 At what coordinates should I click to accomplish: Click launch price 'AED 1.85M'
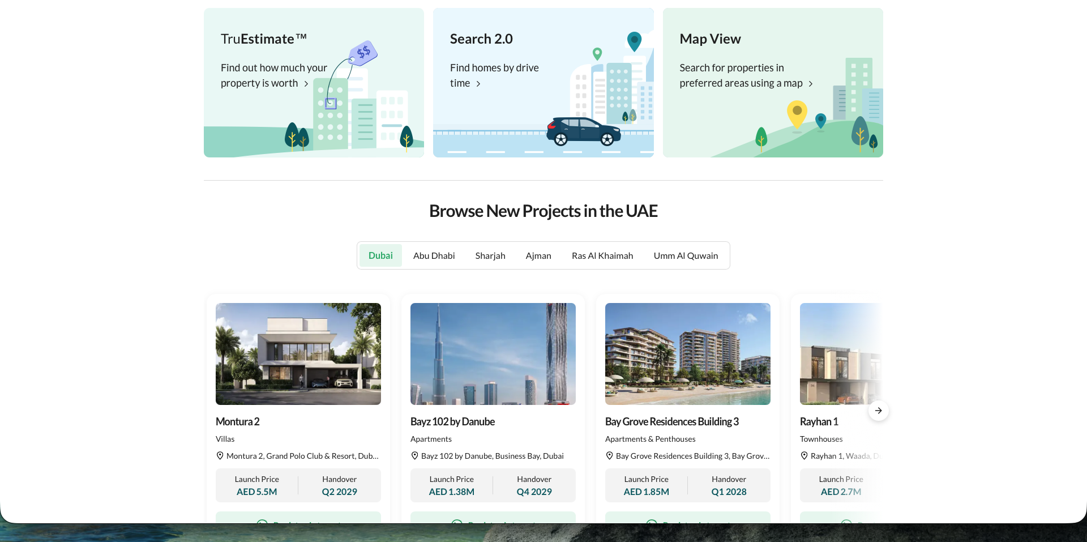coord(647,492)
